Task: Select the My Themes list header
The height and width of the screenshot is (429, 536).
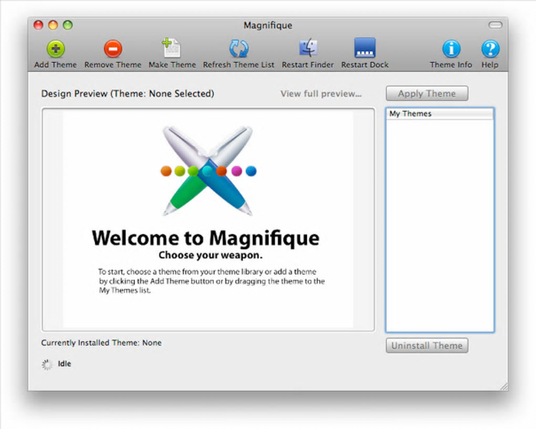Action: click(440, 114)
